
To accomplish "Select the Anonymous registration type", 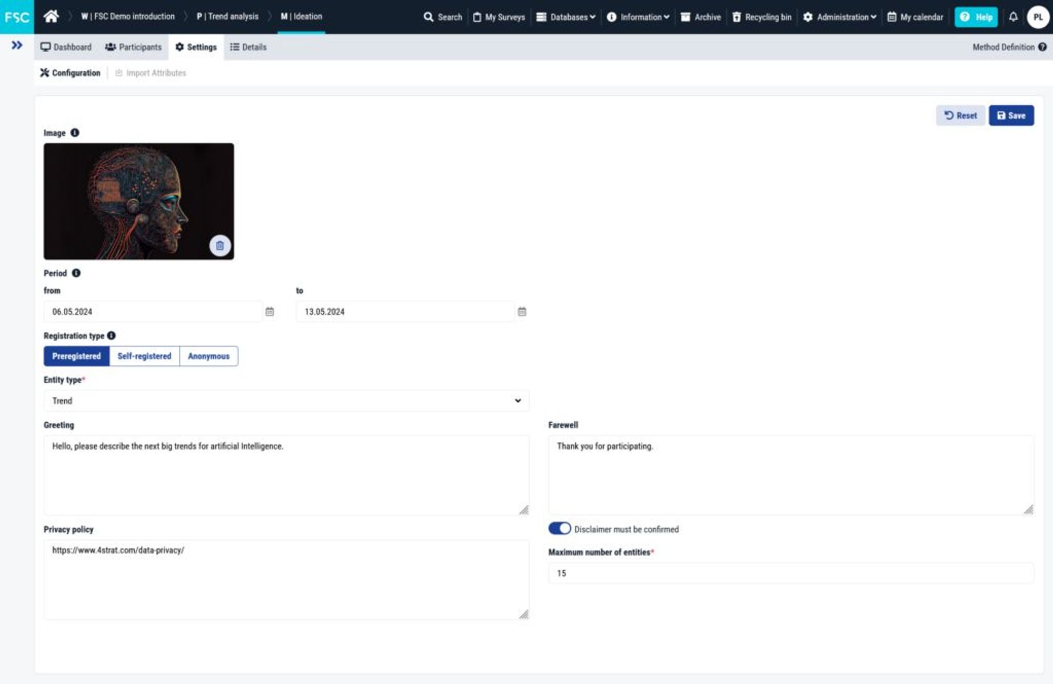I will click(x=208, y=355).
